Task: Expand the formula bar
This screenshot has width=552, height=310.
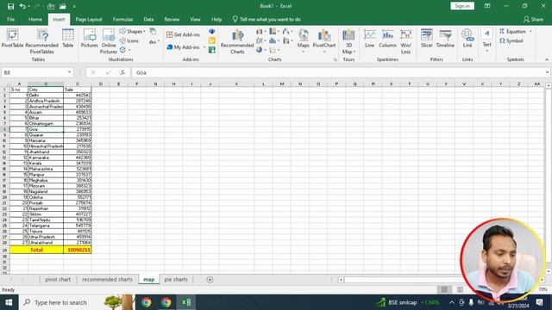Action: [x=547, y=72]
